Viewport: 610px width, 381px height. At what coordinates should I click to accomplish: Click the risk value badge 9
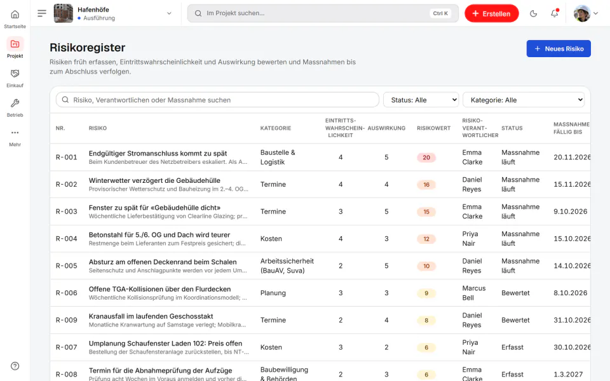(426, 293)
